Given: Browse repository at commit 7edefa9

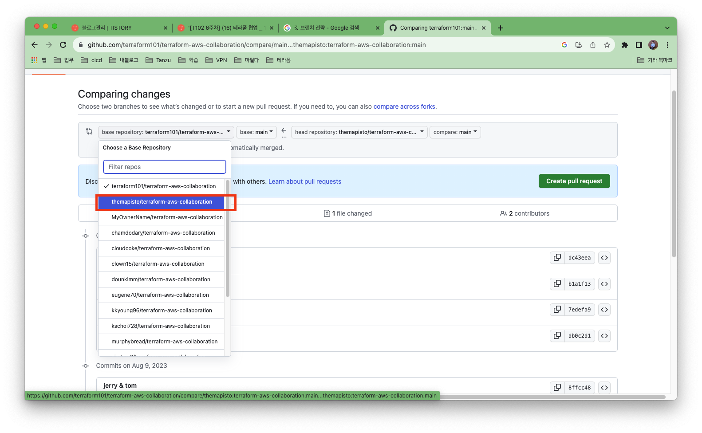Looking at the screenshot, I should click(x=604, y=310).
